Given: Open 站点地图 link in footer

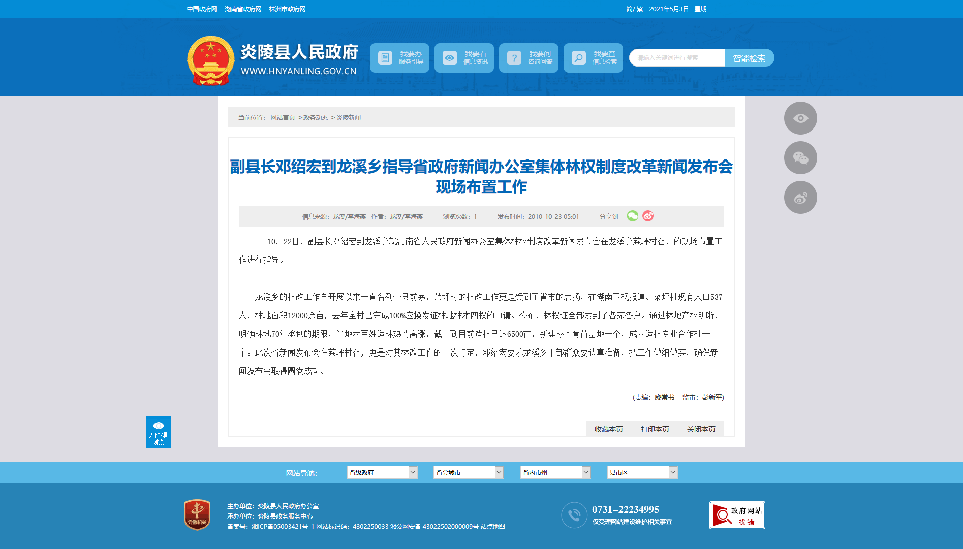Looking at the screenshot, I should 493,527.
